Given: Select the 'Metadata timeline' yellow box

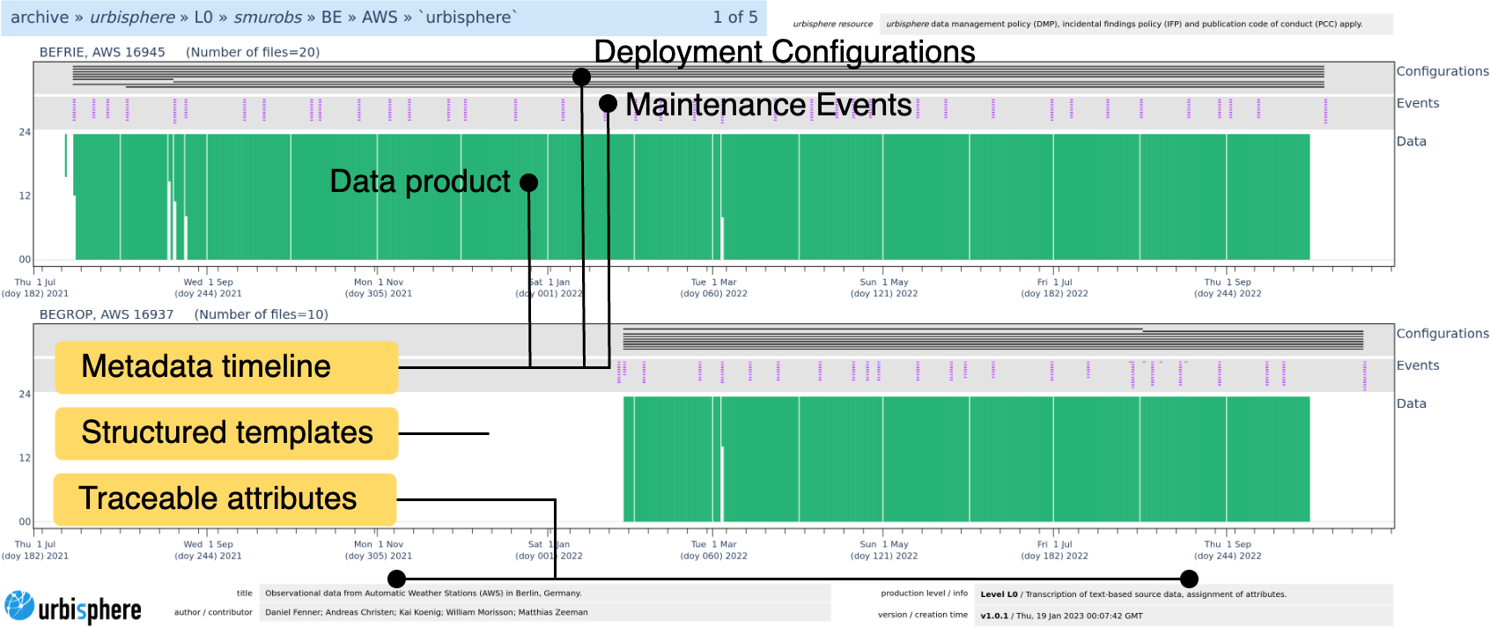Looking at the screenshot, I should [x=226, y=366].
